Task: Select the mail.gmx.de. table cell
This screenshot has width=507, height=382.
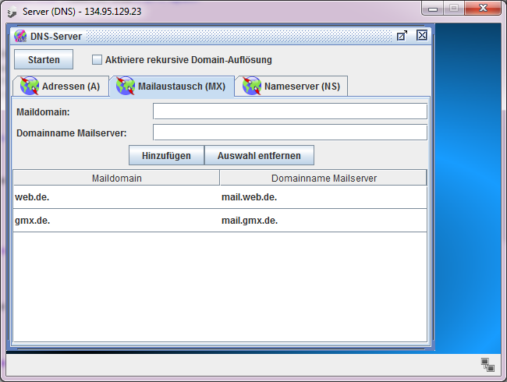Action: (x=324, y=221)
